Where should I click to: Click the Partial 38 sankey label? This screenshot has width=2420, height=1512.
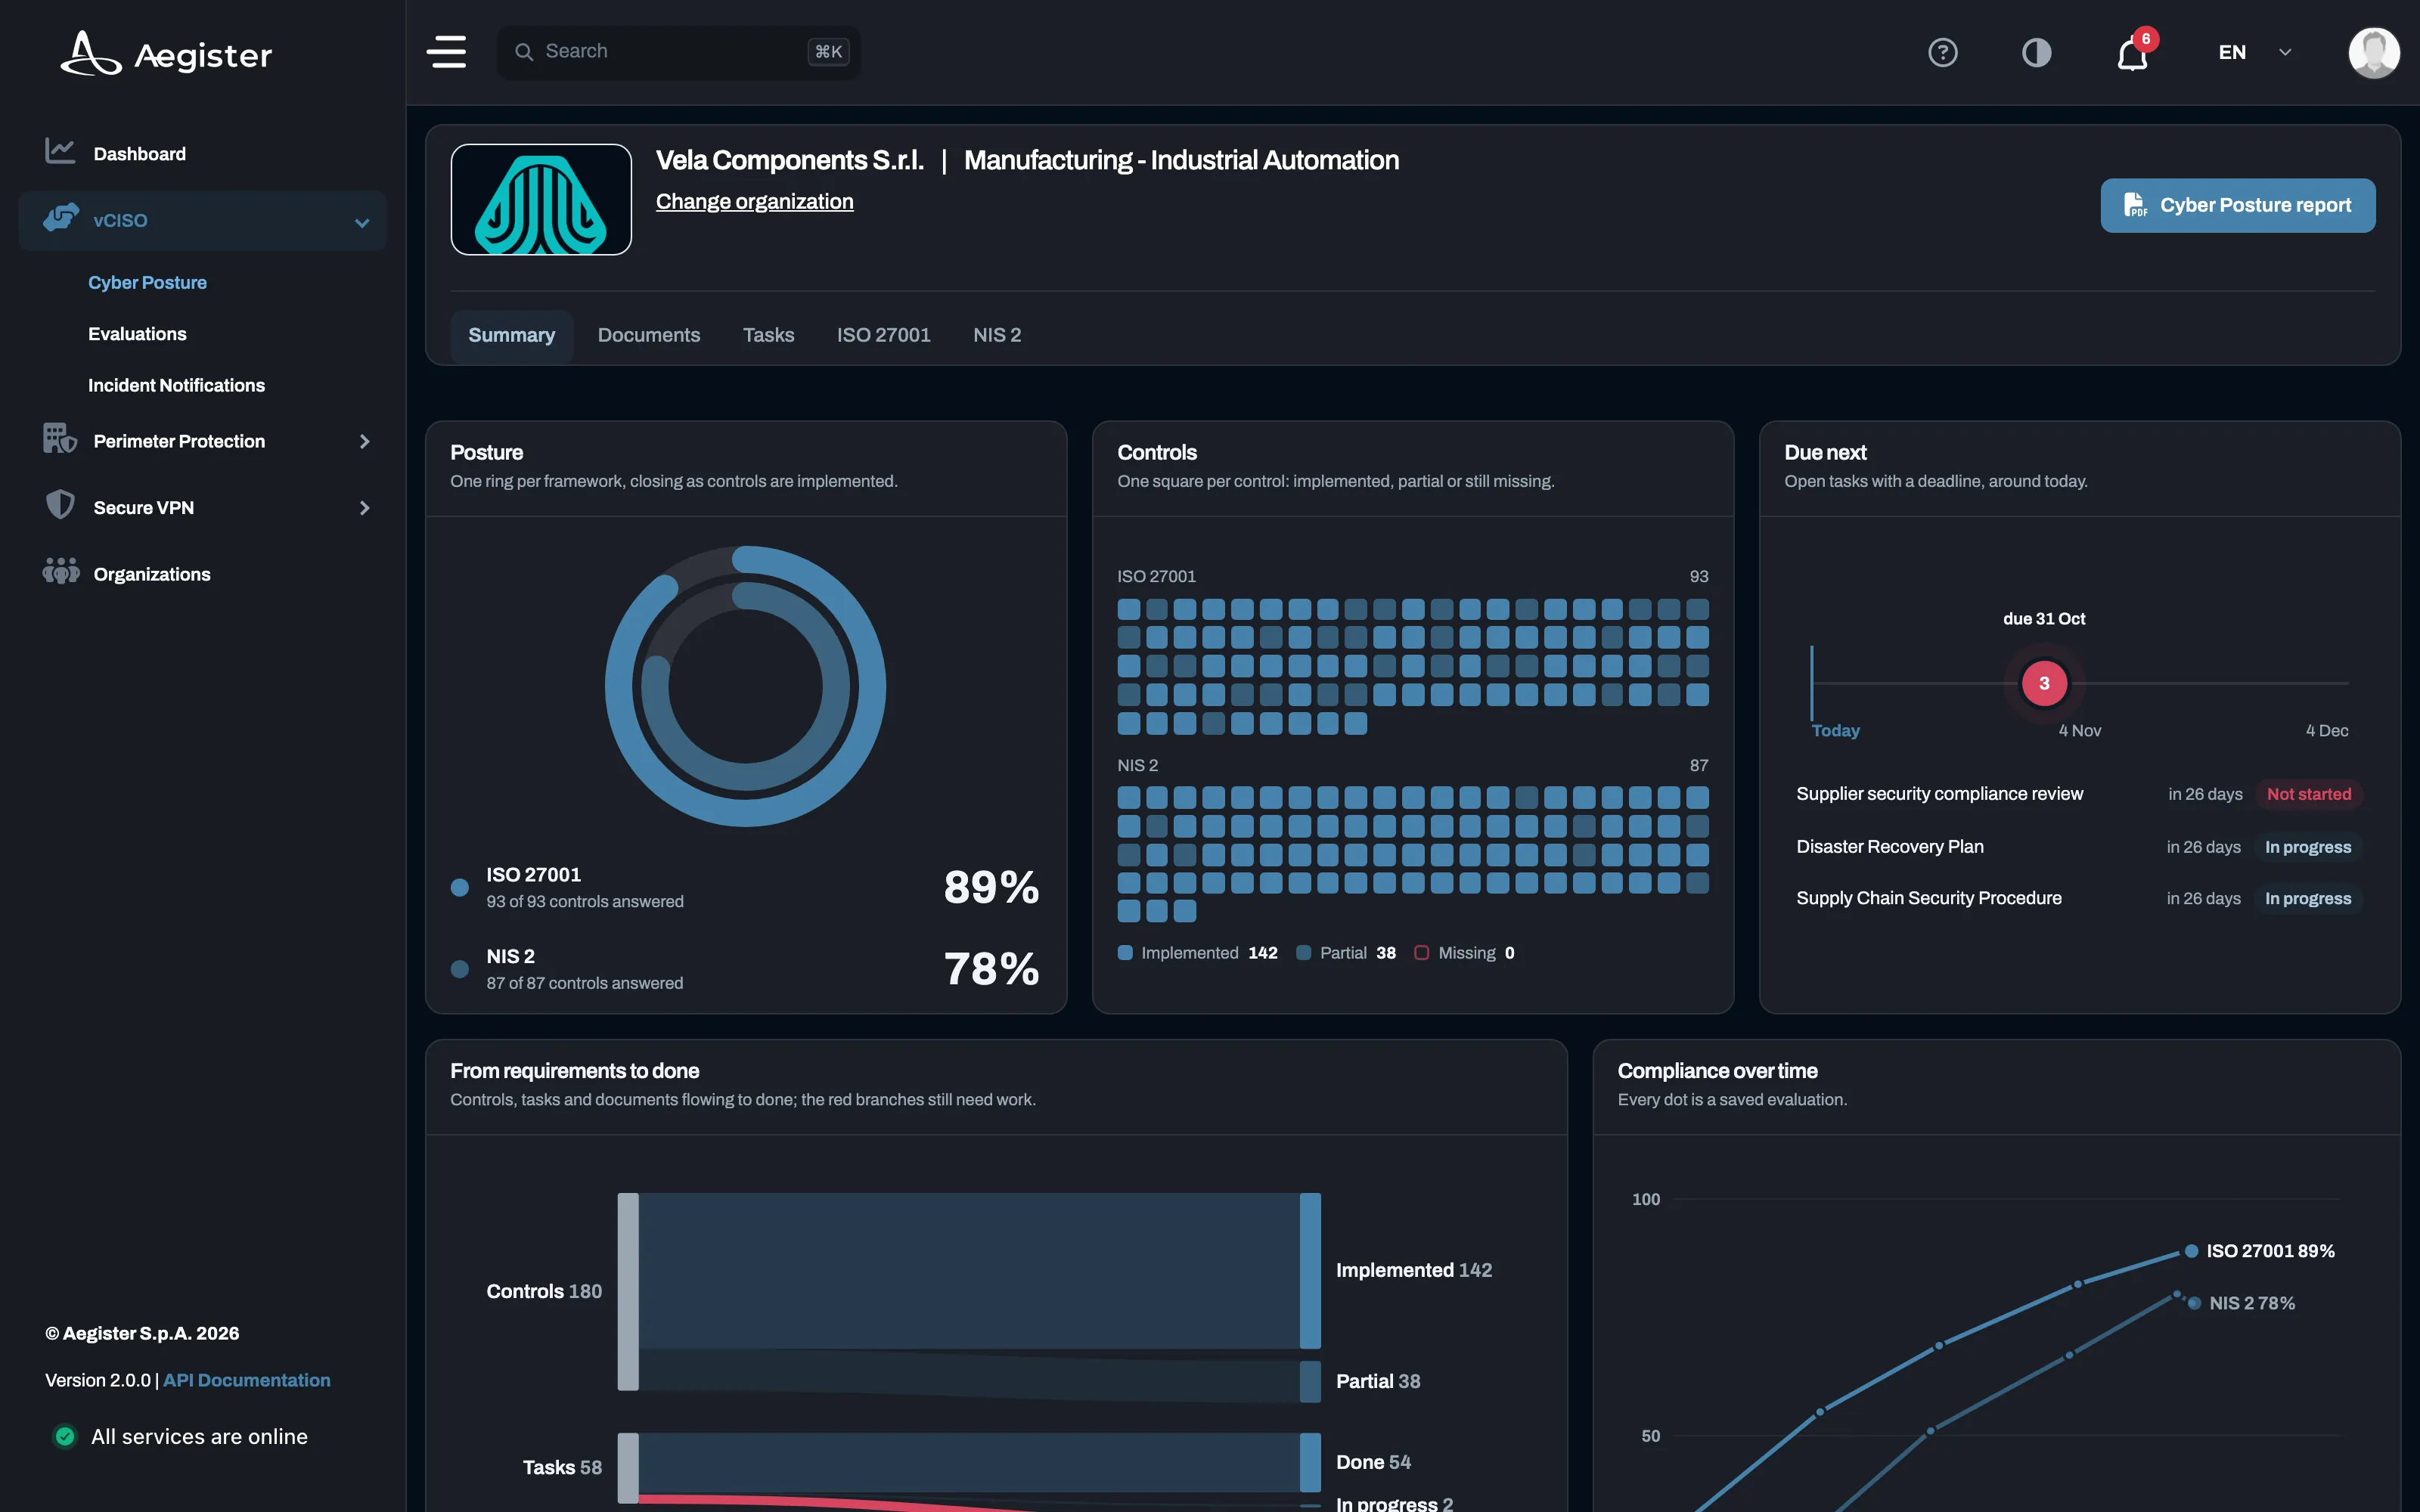(1377, 1381)
